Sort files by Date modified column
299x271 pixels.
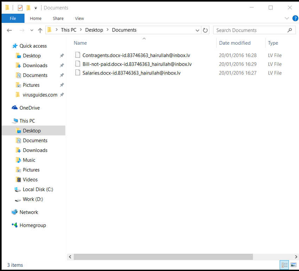(235, 43)
